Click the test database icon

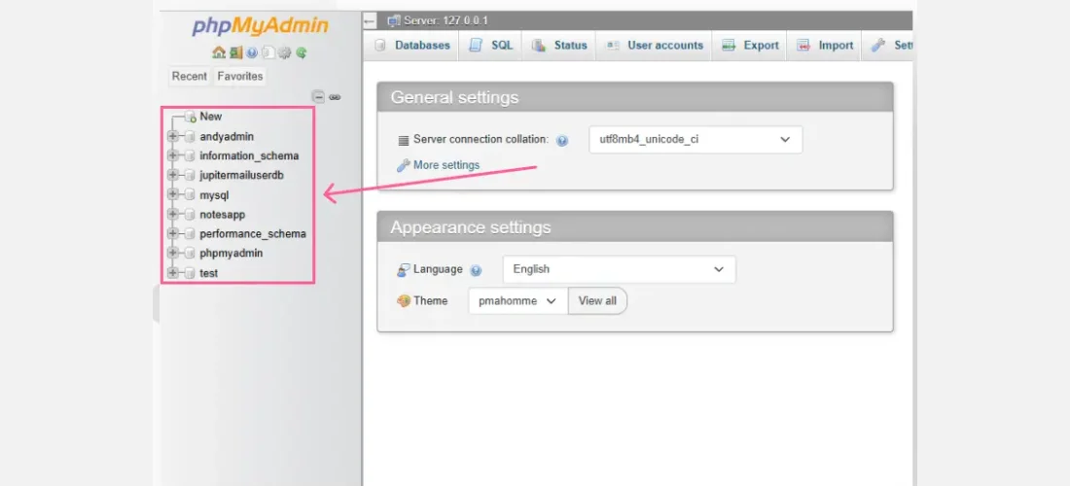[189, 273]
